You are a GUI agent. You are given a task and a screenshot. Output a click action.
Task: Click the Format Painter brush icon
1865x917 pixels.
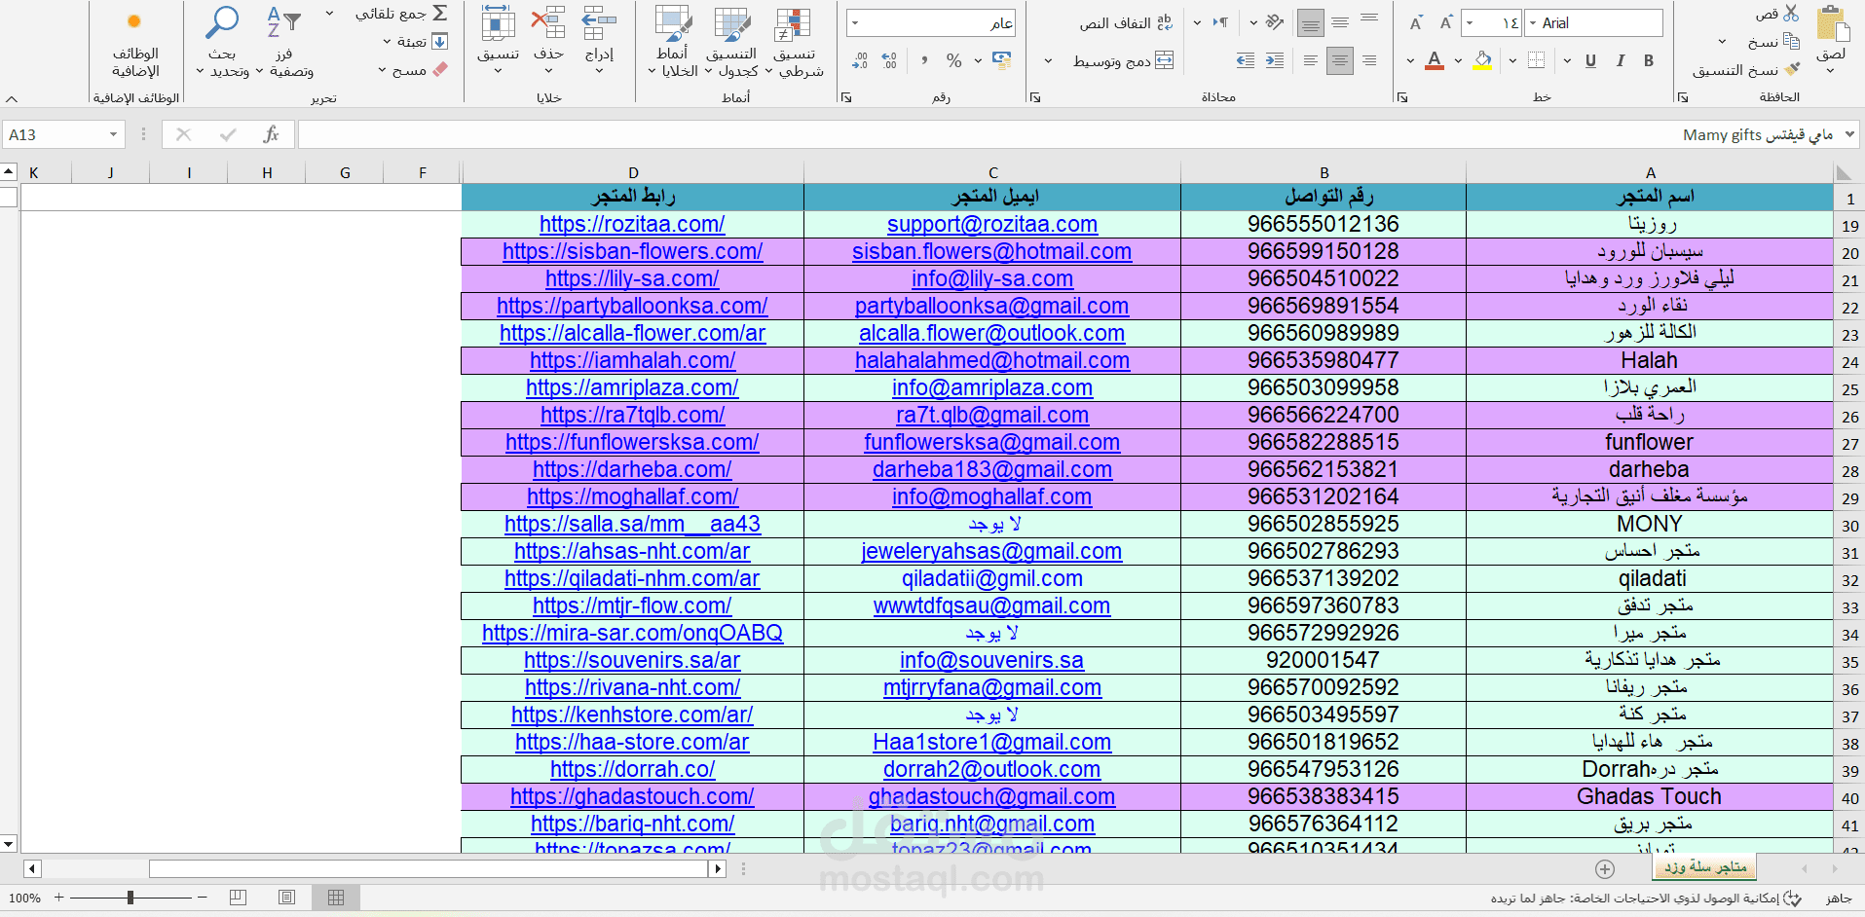(1792, 69)
